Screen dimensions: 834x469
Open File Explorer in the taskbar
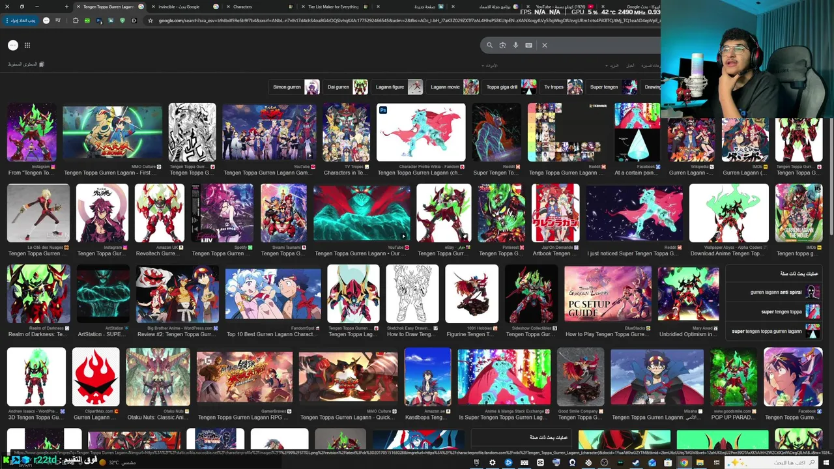[700, 462]
